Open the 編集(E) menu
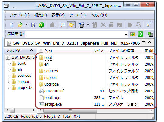 [x=40, y=15]
